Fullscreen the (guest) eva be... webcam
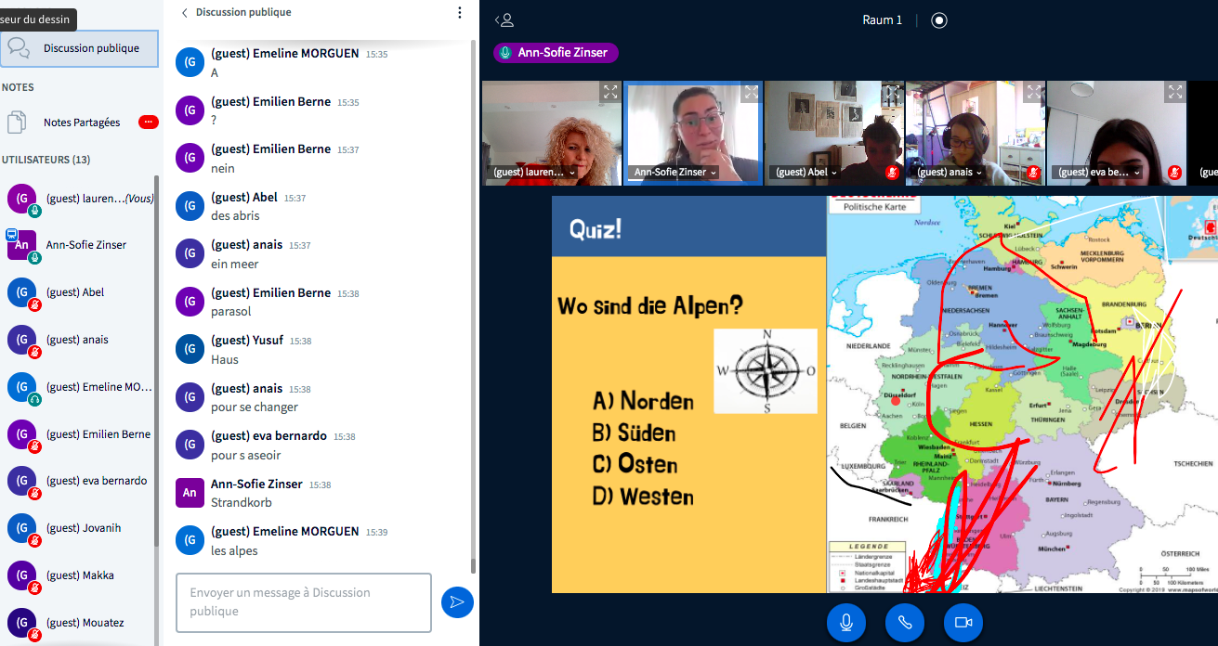 point(1174,92)
